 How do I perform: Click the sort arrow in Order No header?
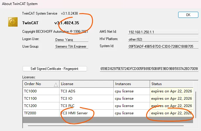(56, 85)
